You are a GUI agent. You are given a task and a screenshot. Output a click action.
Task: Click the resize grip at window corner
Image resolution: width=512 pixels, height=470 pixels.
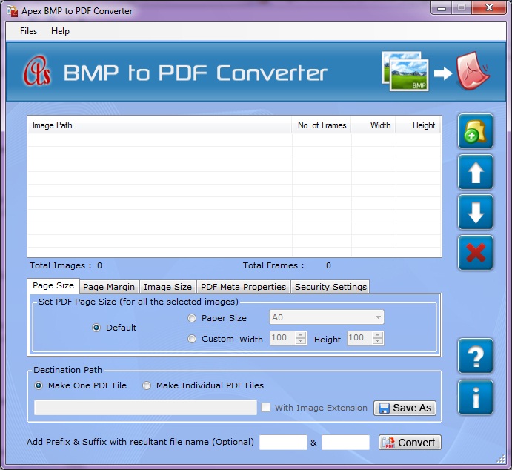click(501, 459)
